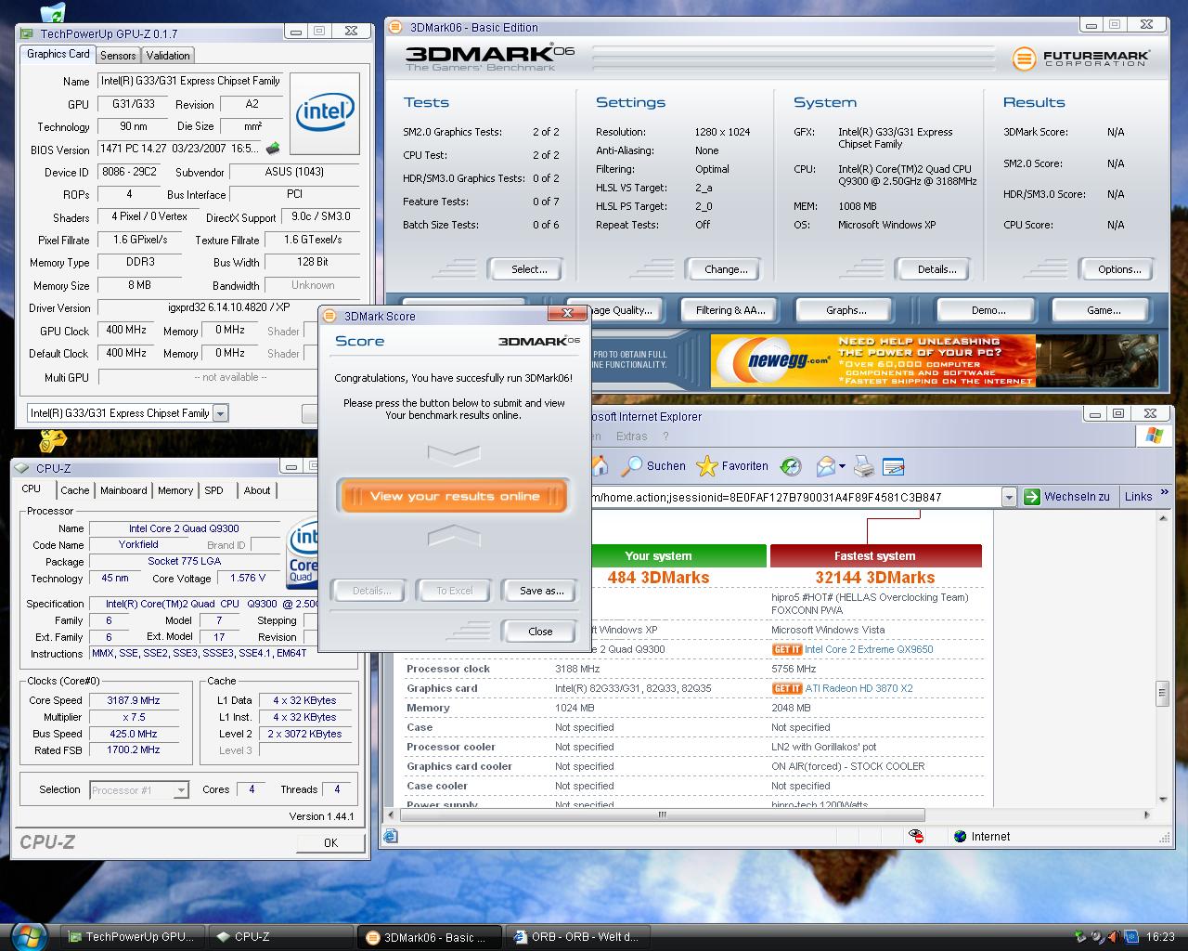Click the Newegg banner advertisement
This screenshot has width=1188, height=951.
(x=935, y=360)
